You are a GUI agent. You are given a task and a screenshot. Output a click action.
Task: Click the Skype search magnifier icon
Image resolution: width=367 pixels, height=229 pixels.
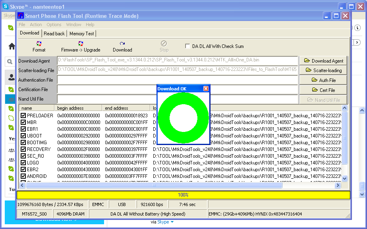10,62
